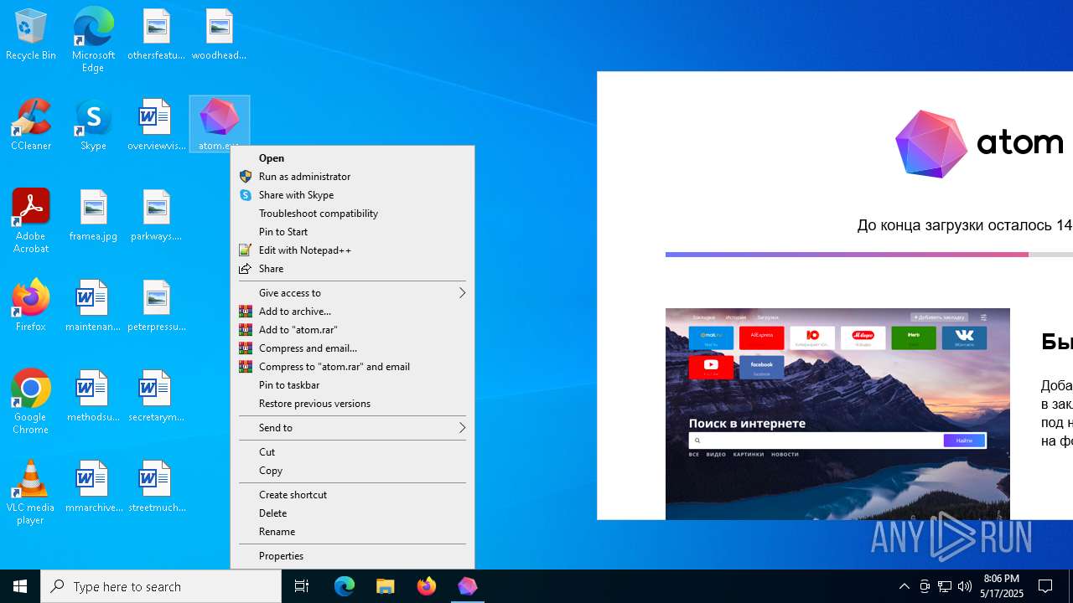Select the methodsu... Word document icon
Screen dimensions: 1073x603
pyautogui.click(x=93, y=397)
